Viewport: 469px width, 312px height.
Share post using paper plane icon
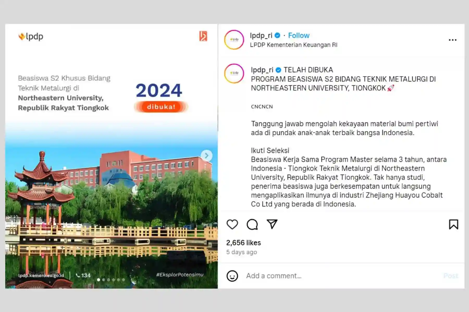pos(272,224)
